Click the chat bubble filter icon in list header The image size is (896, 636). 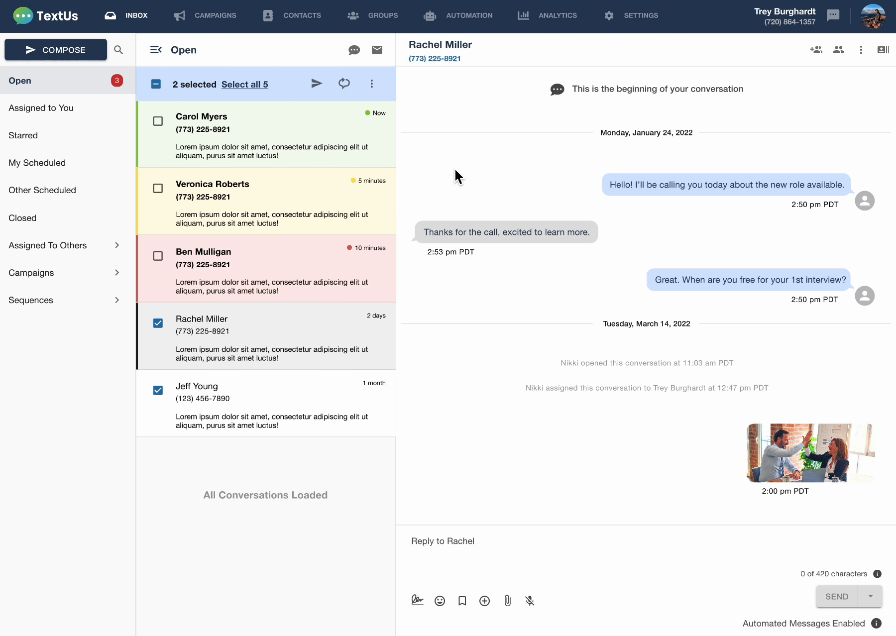coord(354,50)
